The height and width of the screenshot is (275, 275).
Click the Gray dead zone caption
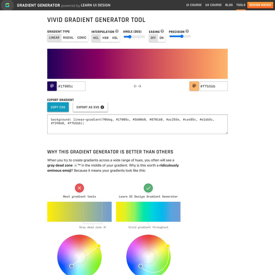92,227
